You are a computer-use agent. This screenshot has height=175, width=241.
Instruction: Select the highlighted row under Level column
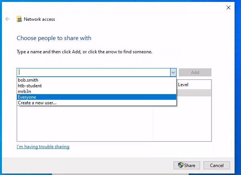[194, 93]
